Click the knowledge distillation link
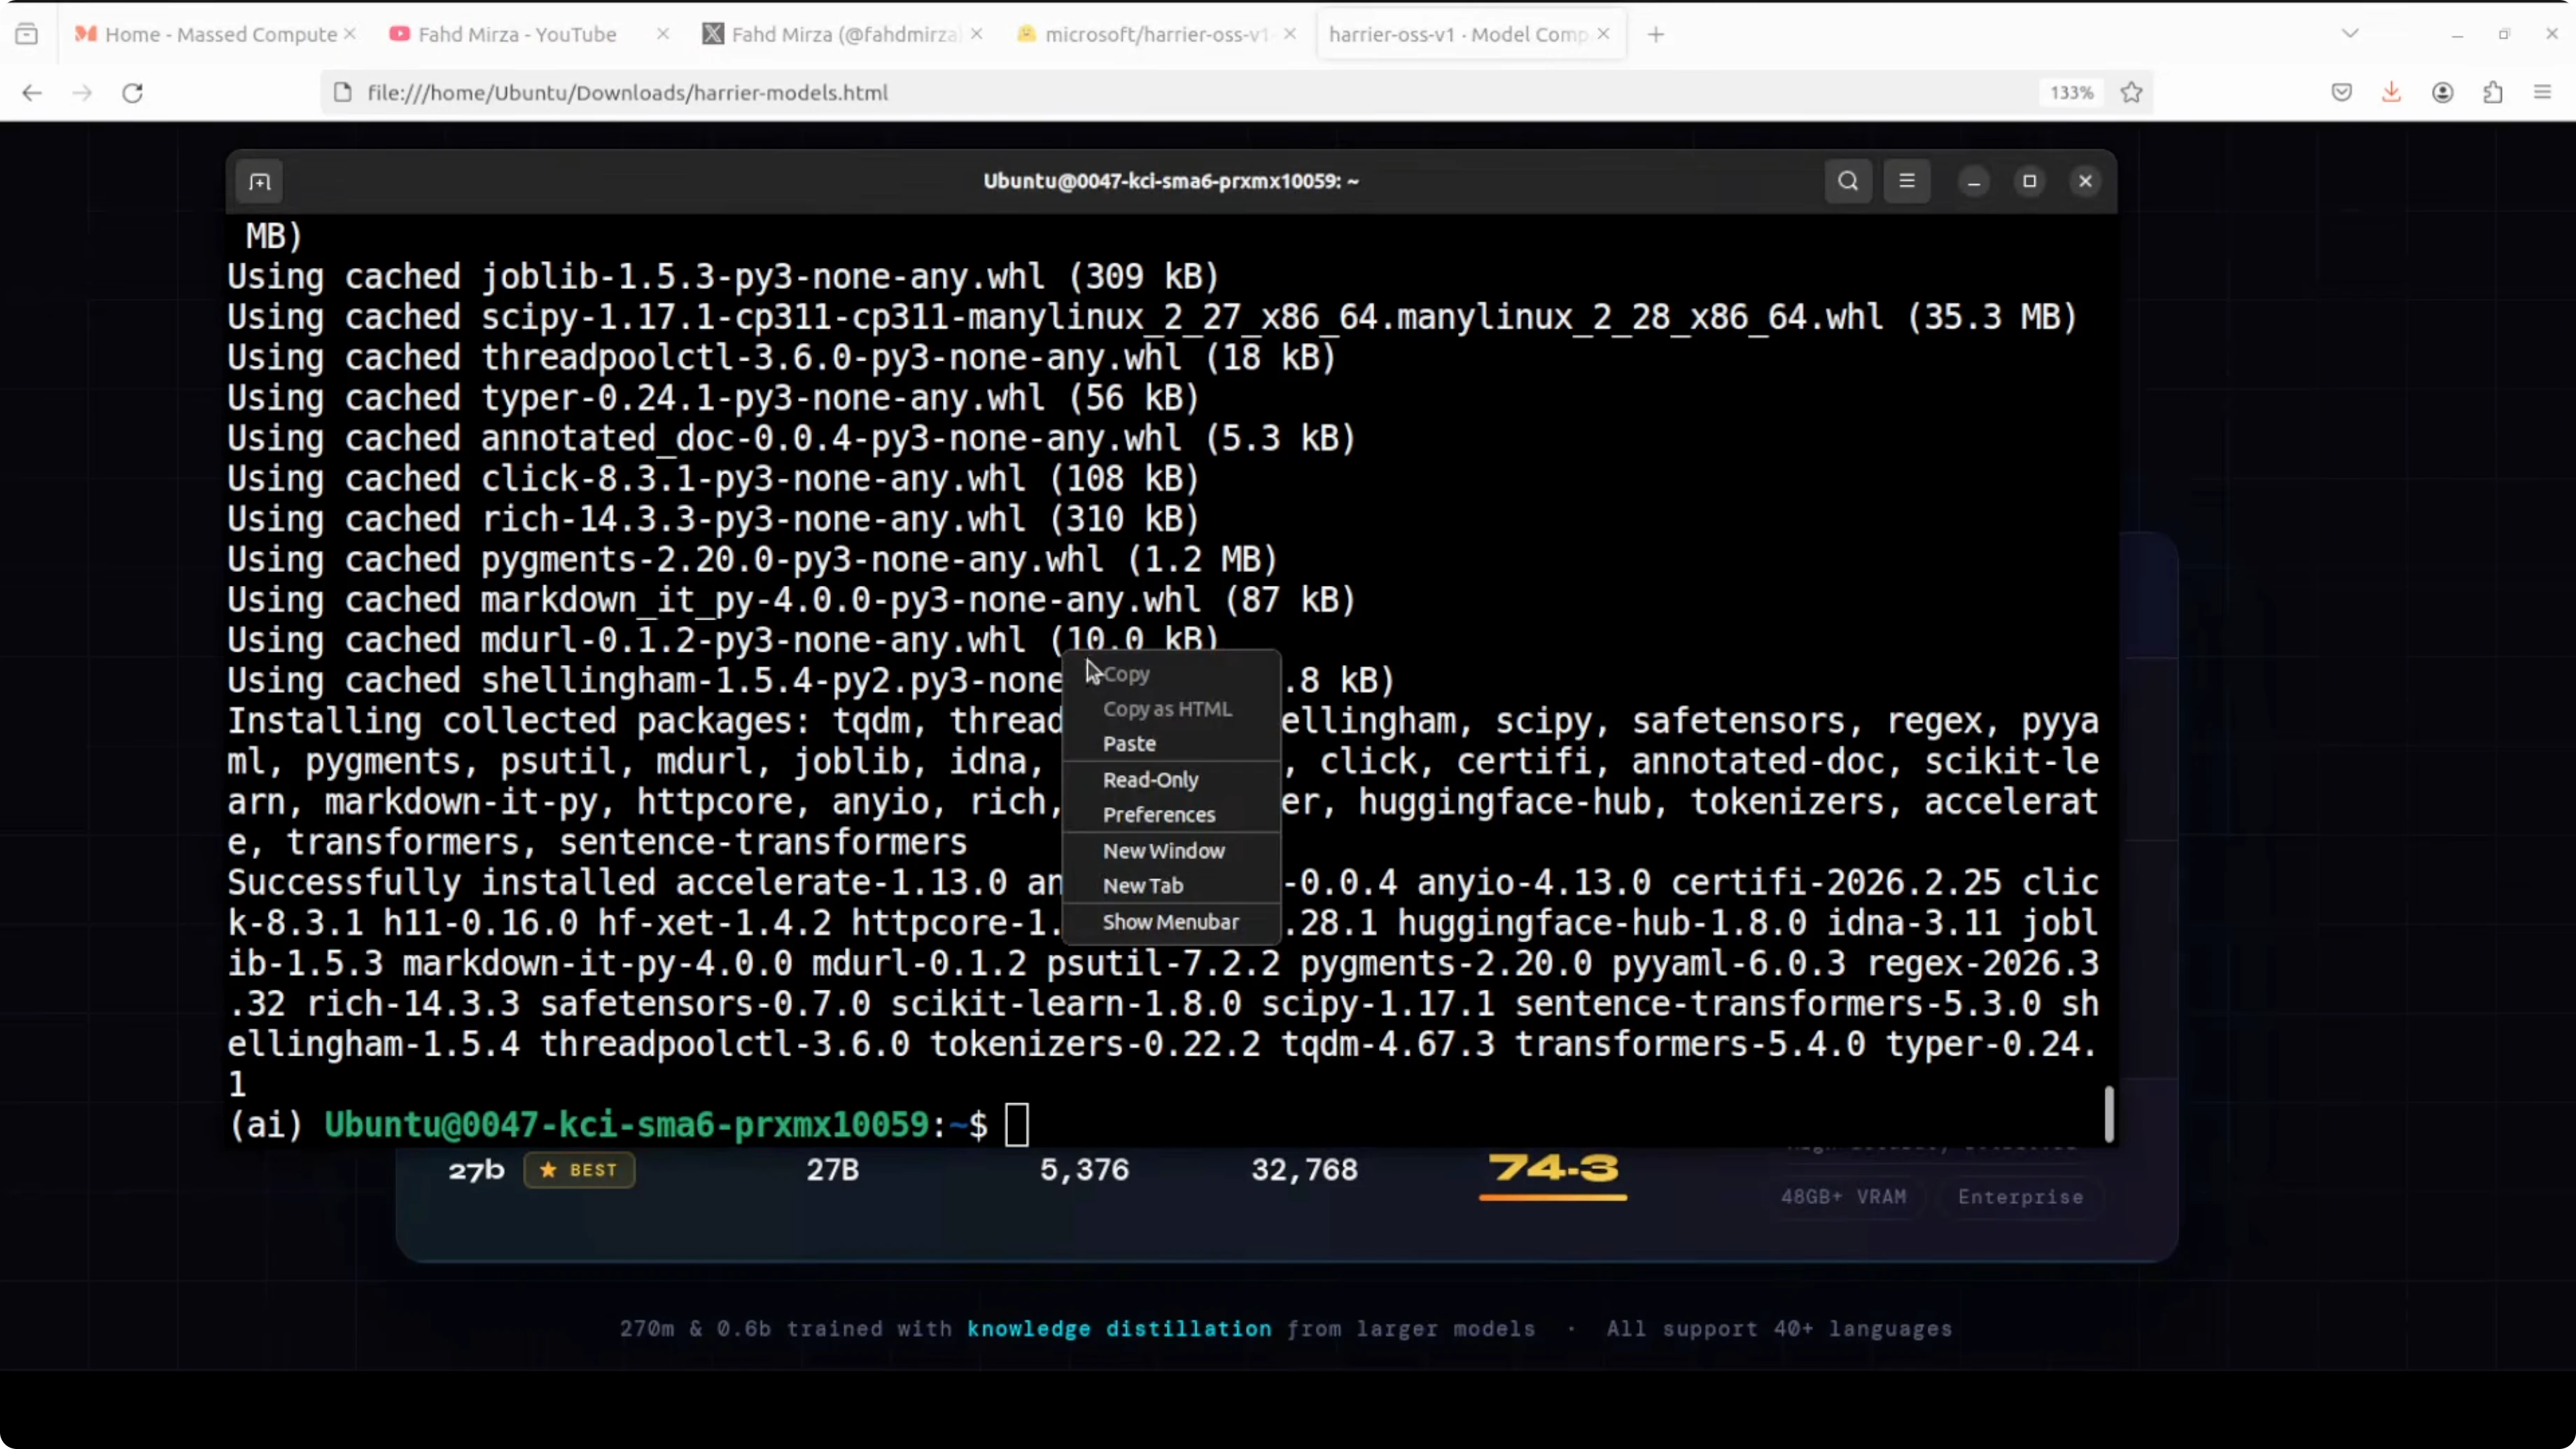Image resolution: width=2576 pixels, height=1449 pixels. (x=1118, y=1329)
